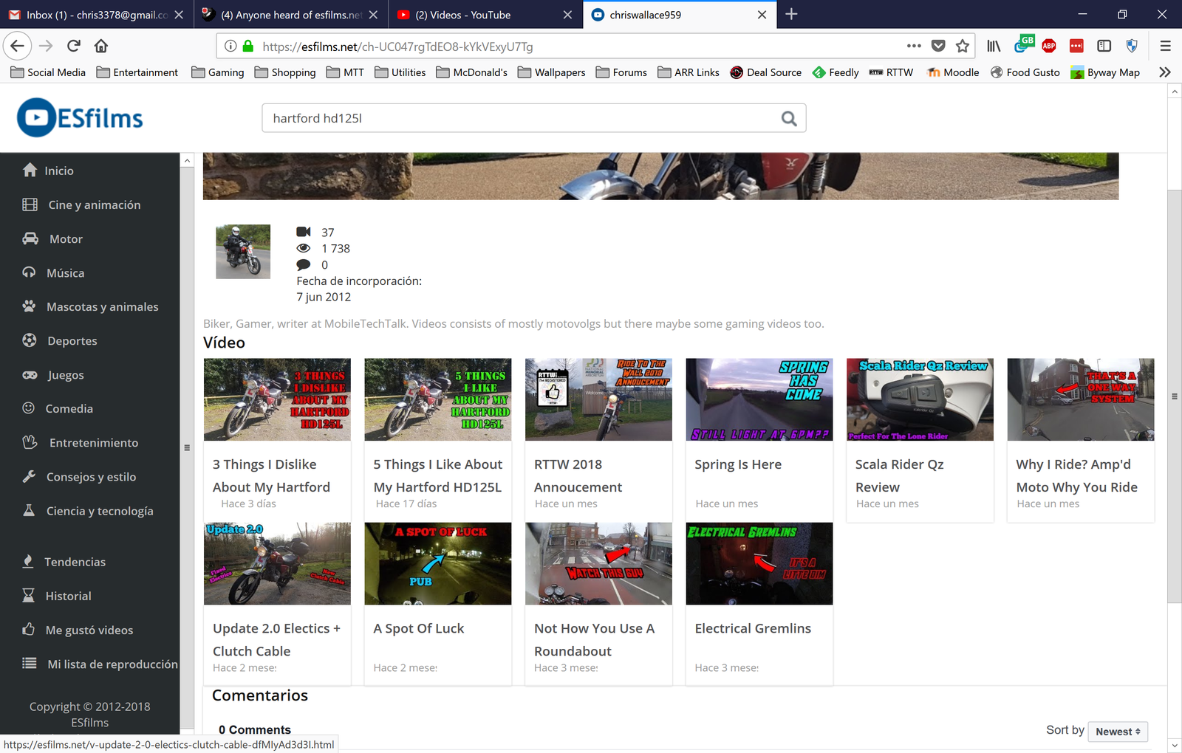Open the Social Media bookmarks folder
Viewport: 1182px width, 753px height.
pyautogui.click(x=48, y=72)
